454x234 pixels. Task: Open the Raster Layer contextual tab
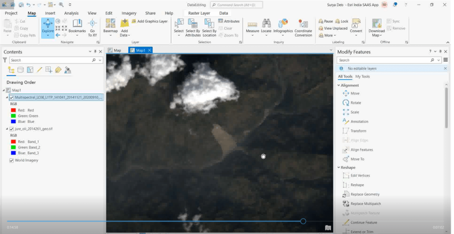pyautogui.click(x=199, y=13)
